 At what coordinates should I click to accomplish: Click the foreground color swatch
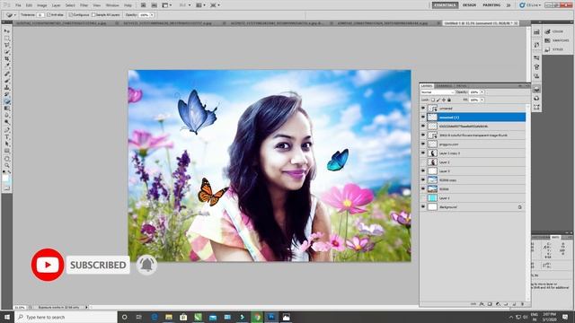5,178
